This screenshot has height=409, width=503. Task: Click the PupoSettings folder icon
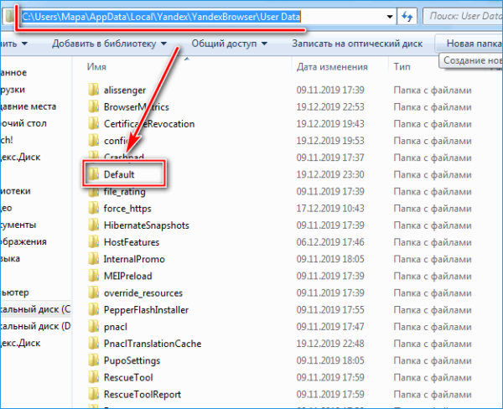pos(93,360)
